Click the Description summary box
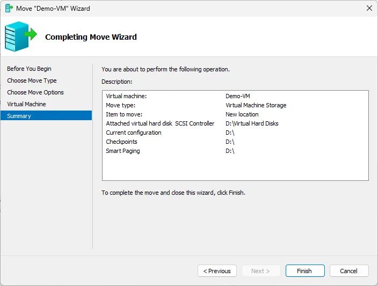Image resolution: width=378 pixels, height=286 pixels. coord(235,135)
